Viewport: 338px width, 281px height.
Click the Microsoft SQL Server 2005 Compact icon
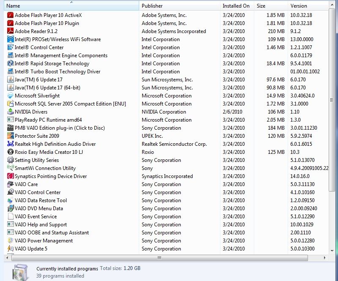10,104
